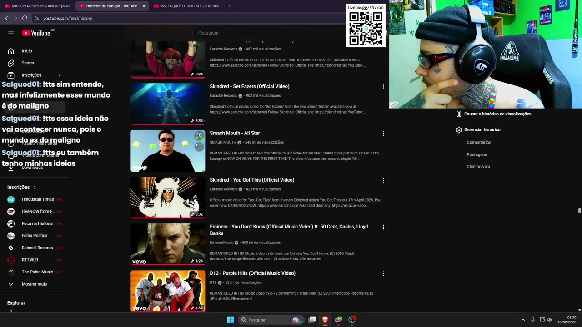Open the Spinnin' Records channel avatar
The height and width of the screenshot is (327, 582).
pyautogui.click(x=11, y=248)
